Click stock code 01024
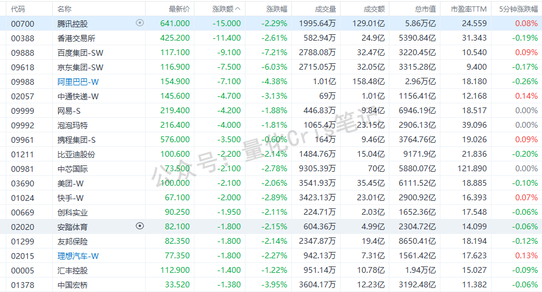Viewport: 542px width, 292px height. 23,198
